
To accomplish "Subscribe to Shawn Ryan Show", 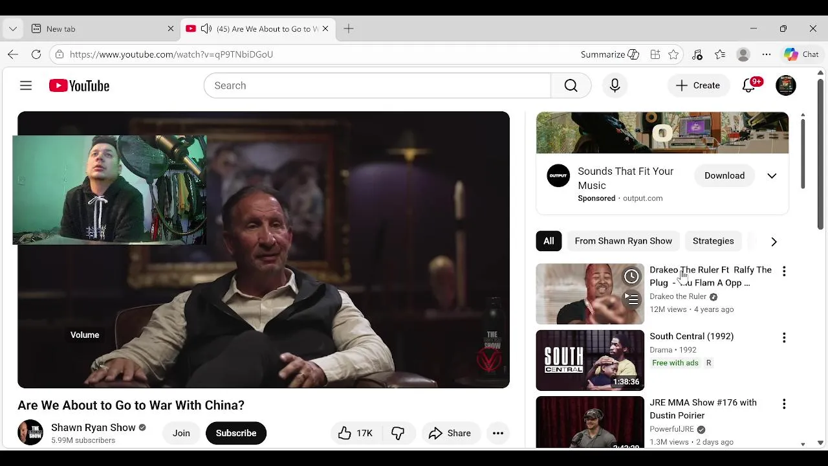I will (236, 433).
